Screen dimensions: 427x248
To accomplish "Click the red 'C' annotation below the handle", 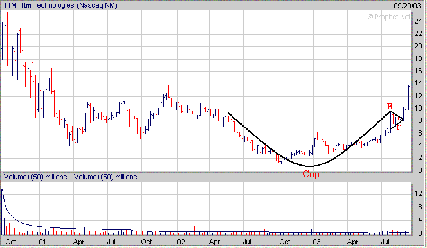I will click(x=399, y=128).
